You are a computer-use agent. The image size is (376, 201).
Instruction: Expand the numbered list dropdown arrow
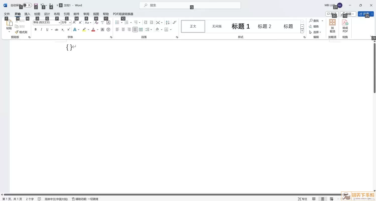(x=131, y=22)
